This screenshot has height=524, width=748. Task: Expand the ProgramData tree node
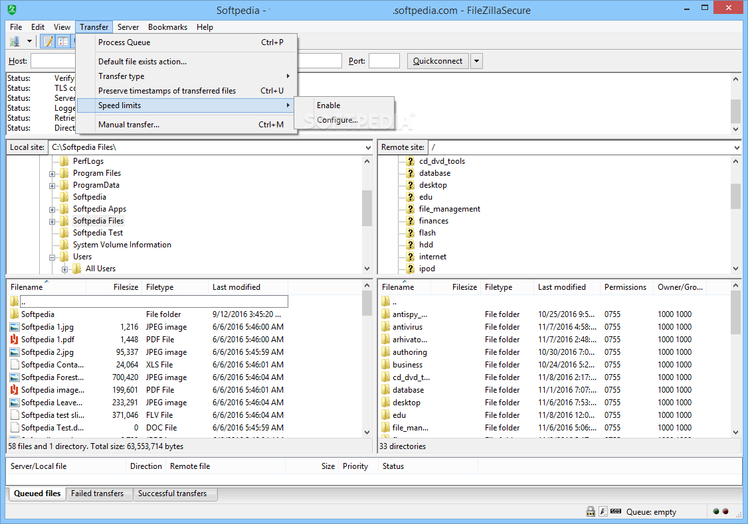52,186
